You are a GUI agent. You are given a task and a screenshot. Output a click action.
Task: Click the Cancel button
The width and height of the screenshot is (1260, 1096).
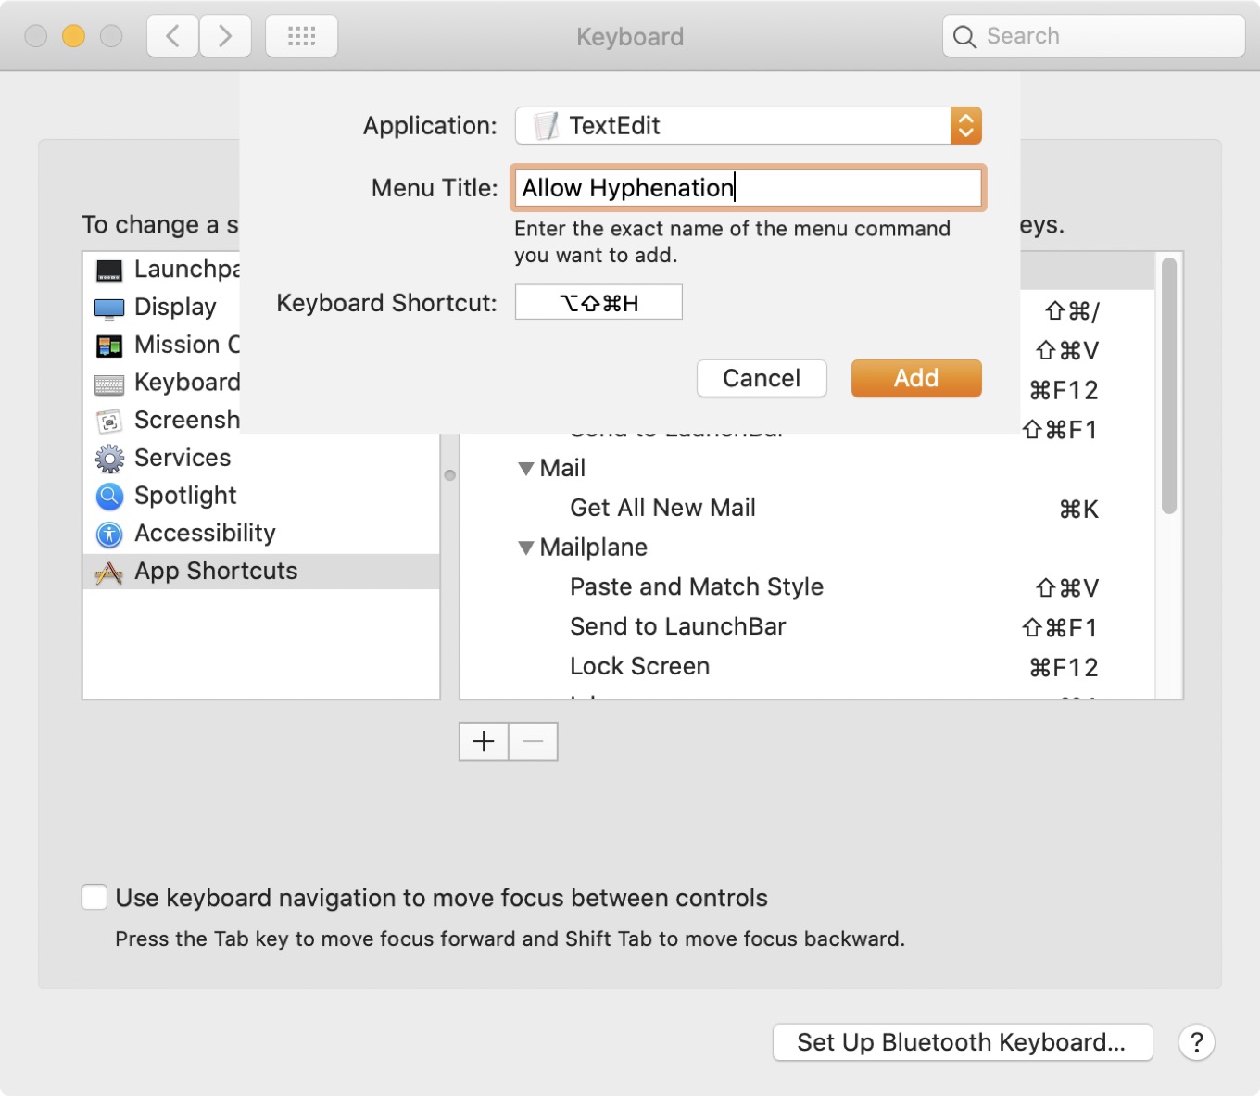coord(762,378)
